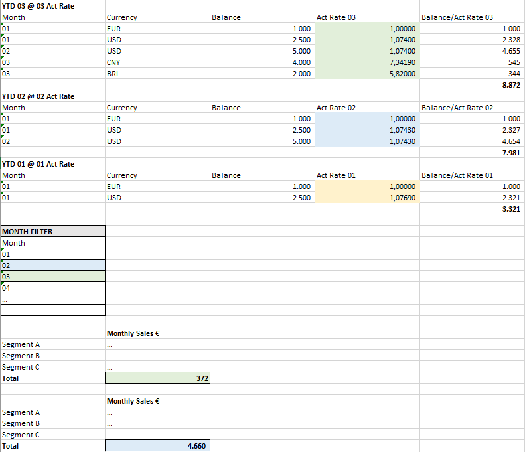
Task: Select the result cell showing 2.321
Action: pyautogui.click(x=472, y=198)
